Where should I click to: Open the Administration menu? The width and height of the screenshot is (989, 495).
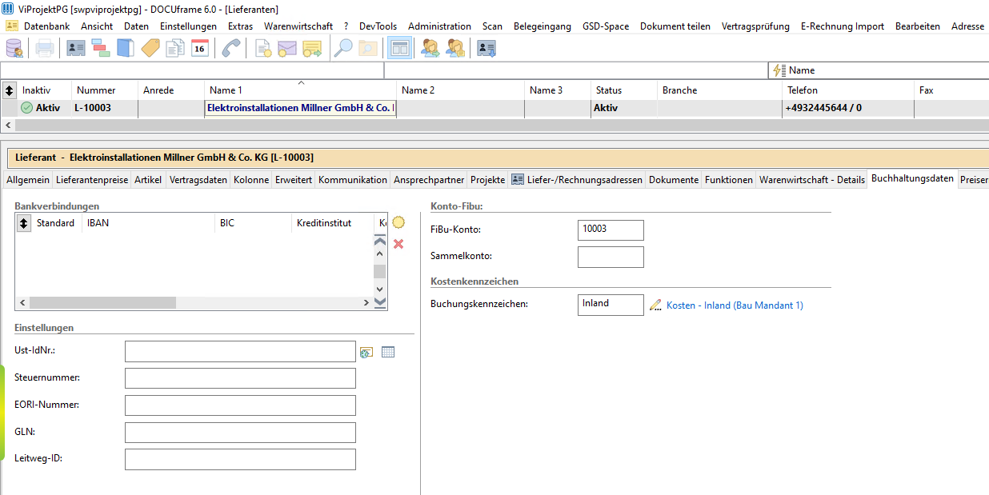coord(439,26)
